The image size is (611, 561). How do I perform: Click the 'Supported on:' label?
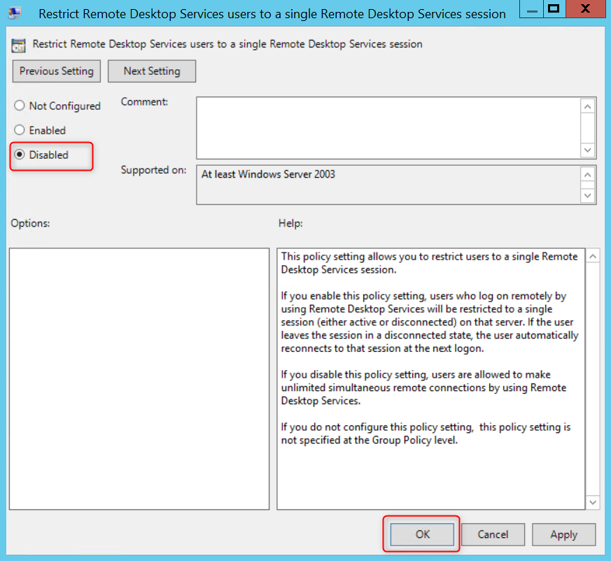click(x=153, y=170)
